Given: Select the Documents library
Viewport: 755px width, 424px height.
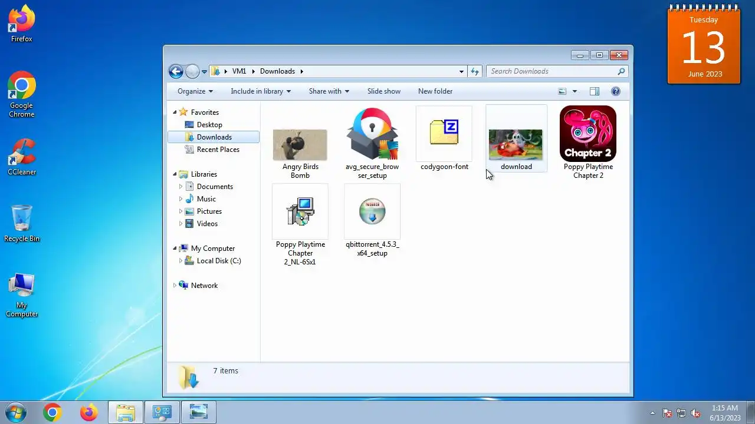Looking at the screenshot, I should [215, 187].
